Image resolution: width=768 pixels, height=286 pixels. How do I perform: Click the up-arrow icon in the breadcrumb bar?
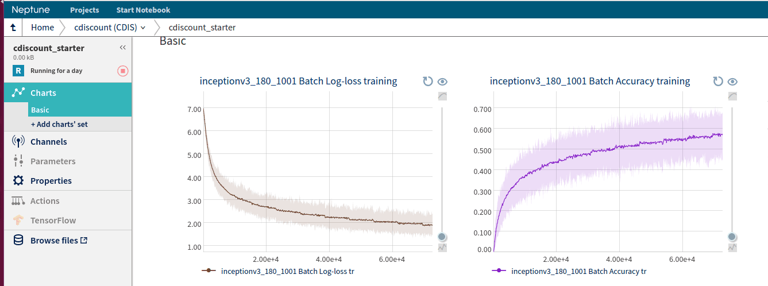pyautogui.click(x=13, y=28)
